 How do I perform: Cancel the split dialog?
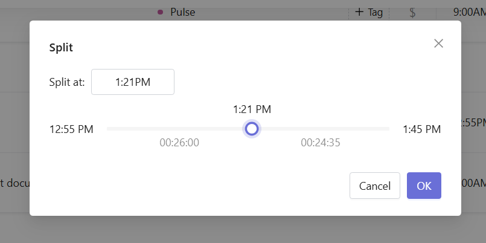point(375,186)
